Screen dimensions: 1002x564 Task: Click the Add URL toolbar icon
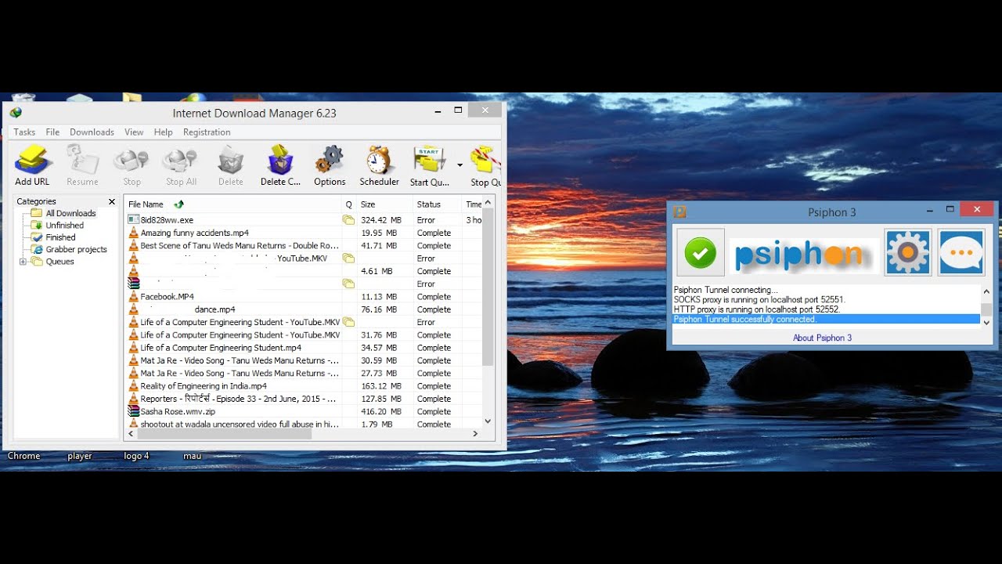point(33,166)
